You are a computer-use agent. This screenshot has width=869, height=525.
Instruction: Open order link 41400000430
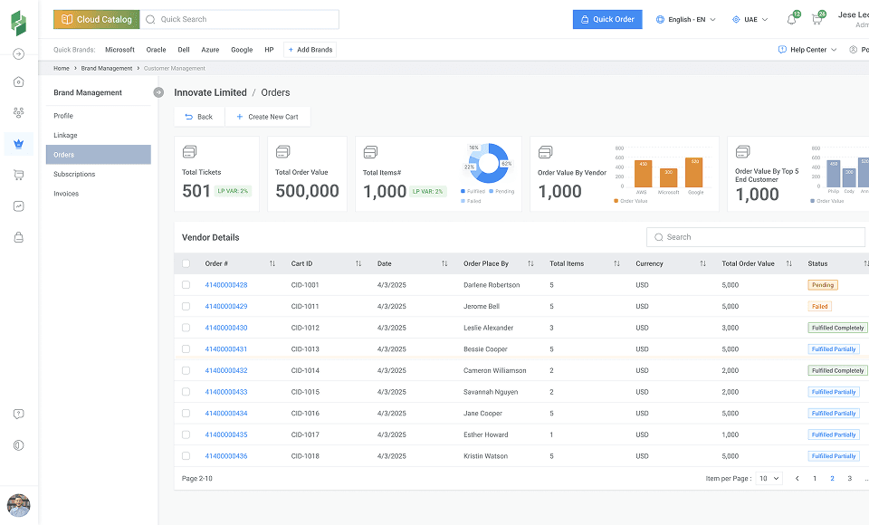tap(226, 328)
